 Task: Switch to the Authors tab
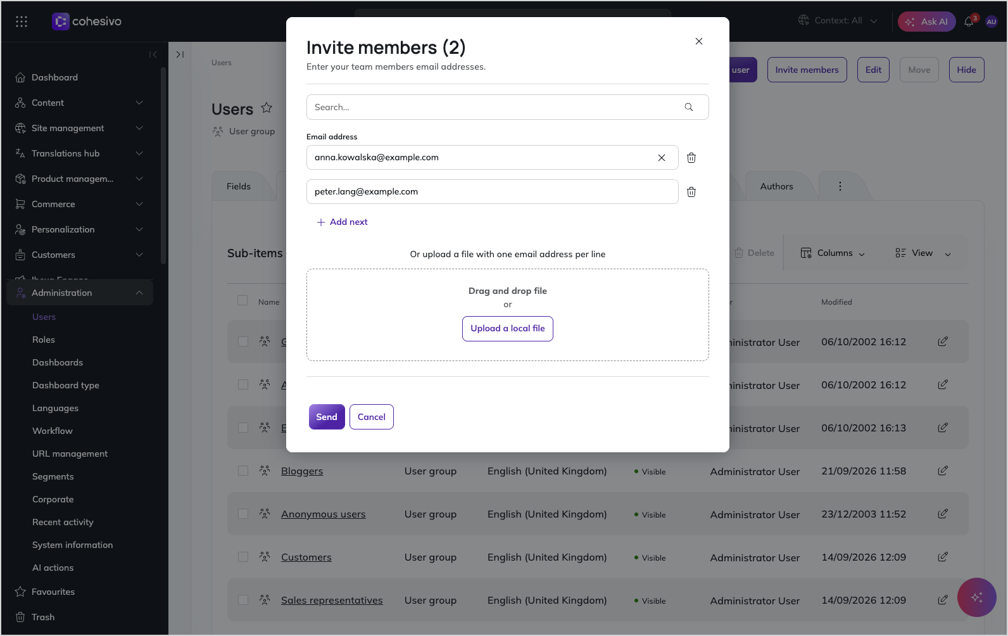pos(776,186)
